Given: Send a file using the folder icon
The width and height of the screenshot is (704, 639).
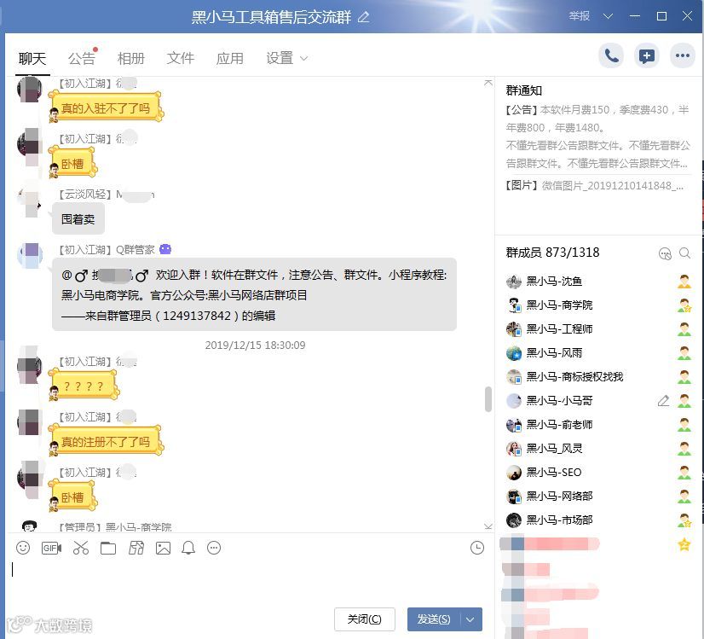Looking at the screenshot, I should pos(108,549).
